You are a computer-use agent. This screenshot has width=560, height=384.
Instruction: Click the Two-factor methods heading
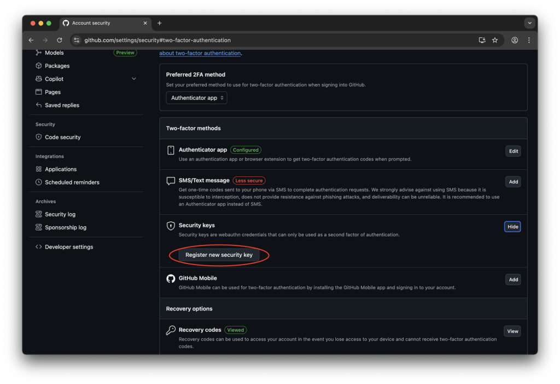[x=193, y=128]
